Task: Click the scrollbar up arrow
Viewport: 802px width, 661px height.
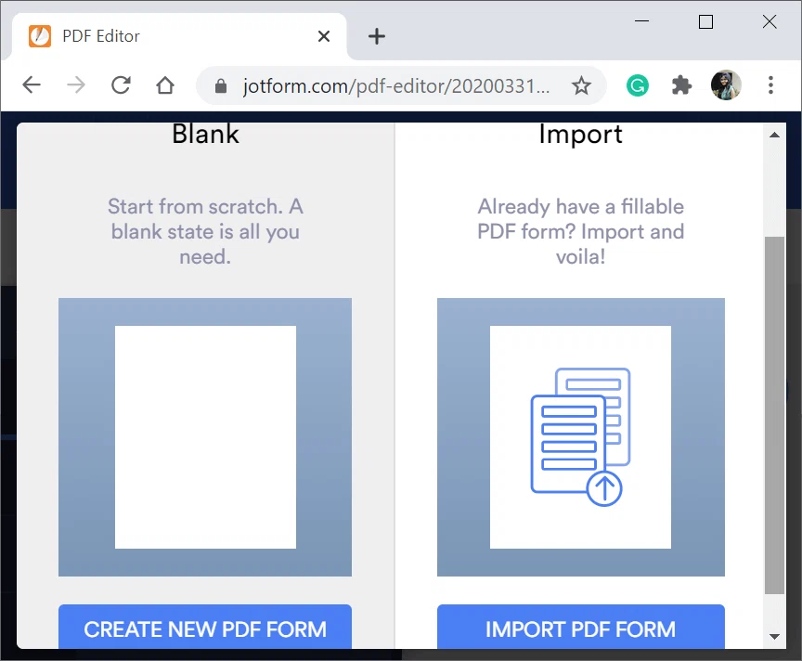Action: [x=774, y=135]
